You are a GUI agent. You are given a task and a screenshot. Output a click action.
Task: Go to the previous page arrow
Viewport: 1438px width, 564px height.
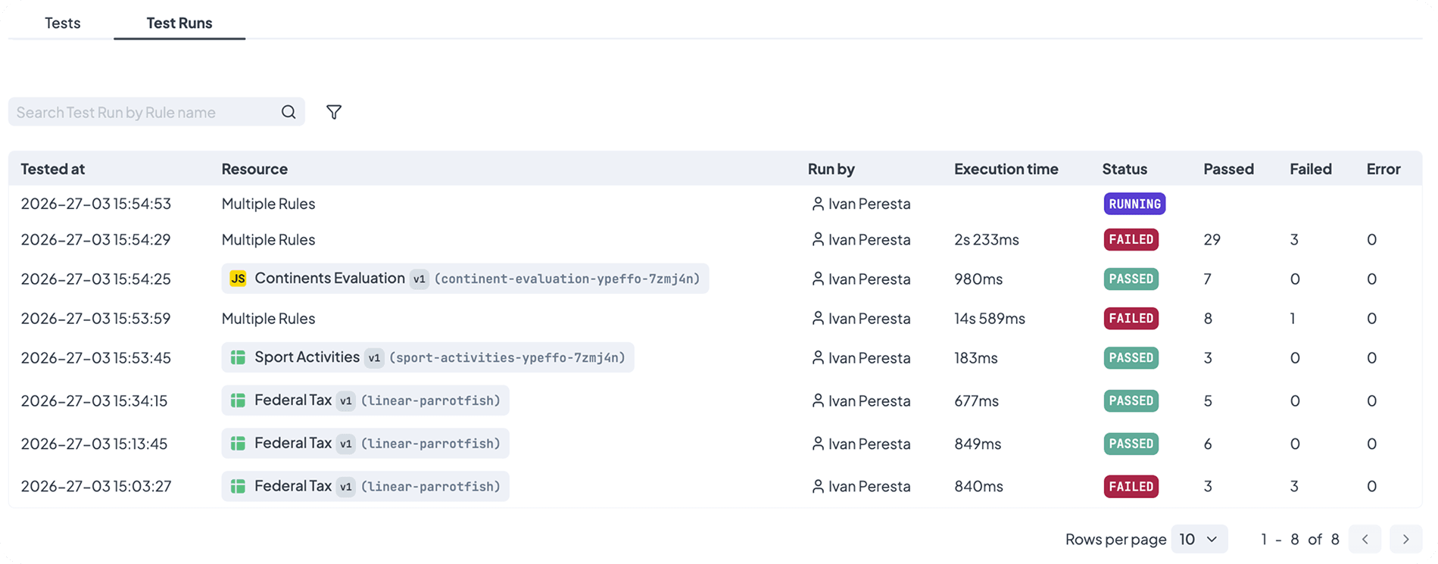1365,539
